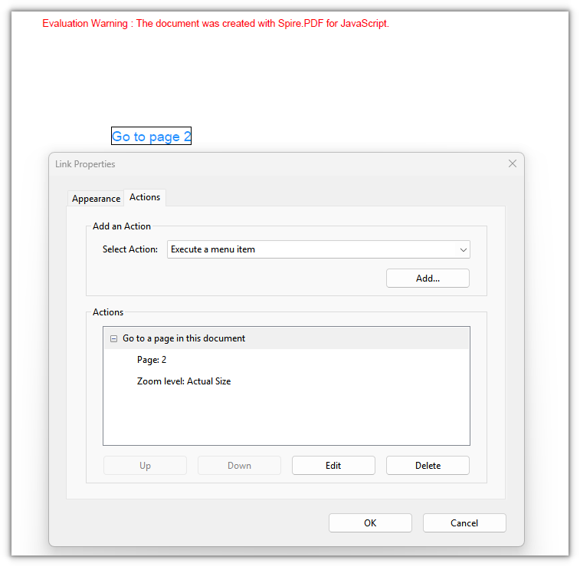The height and width of the screenshot is (567, 580).
Task: Open the Select Action dropdown
Action: click(x=319, y=249)
